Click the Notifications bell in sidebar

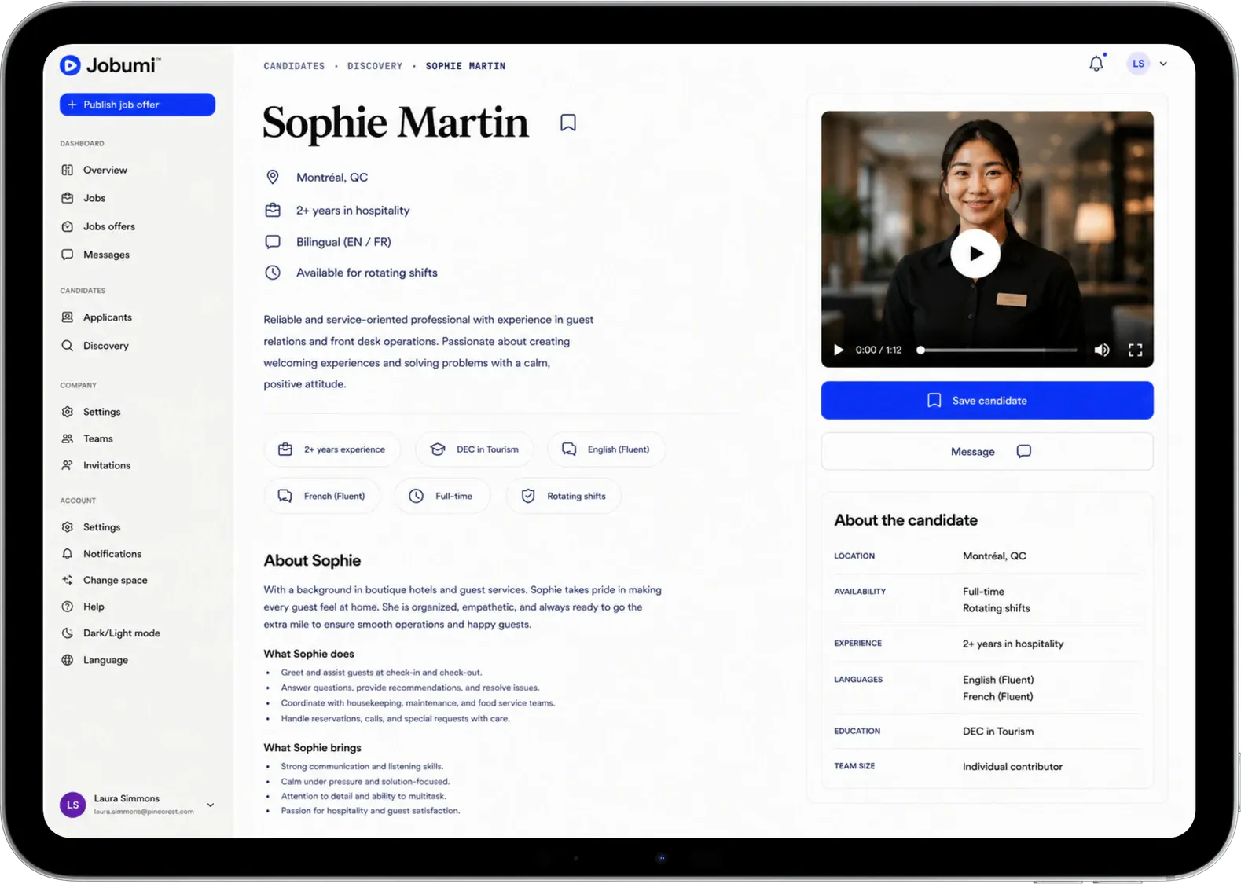click(x=68, y=554)
